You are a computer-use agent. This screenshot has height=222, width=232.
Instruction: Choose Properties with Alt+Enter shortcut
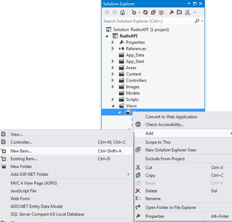183,216
